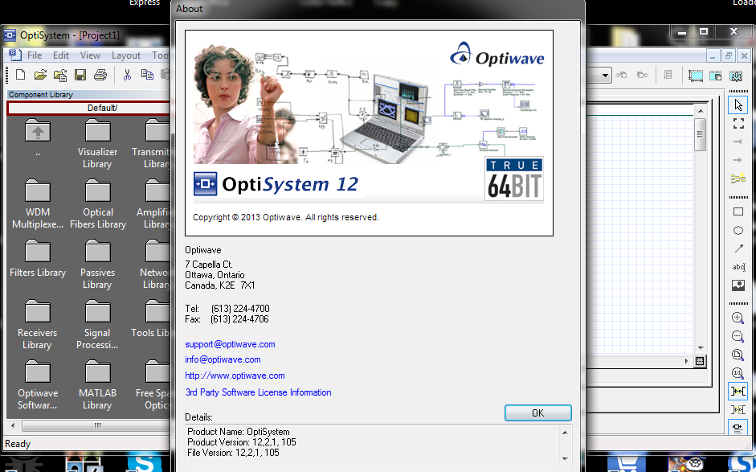This screenshot has height=472, width=756.
Task: Select the rectangle drawing tool
Action: (738, 211)
